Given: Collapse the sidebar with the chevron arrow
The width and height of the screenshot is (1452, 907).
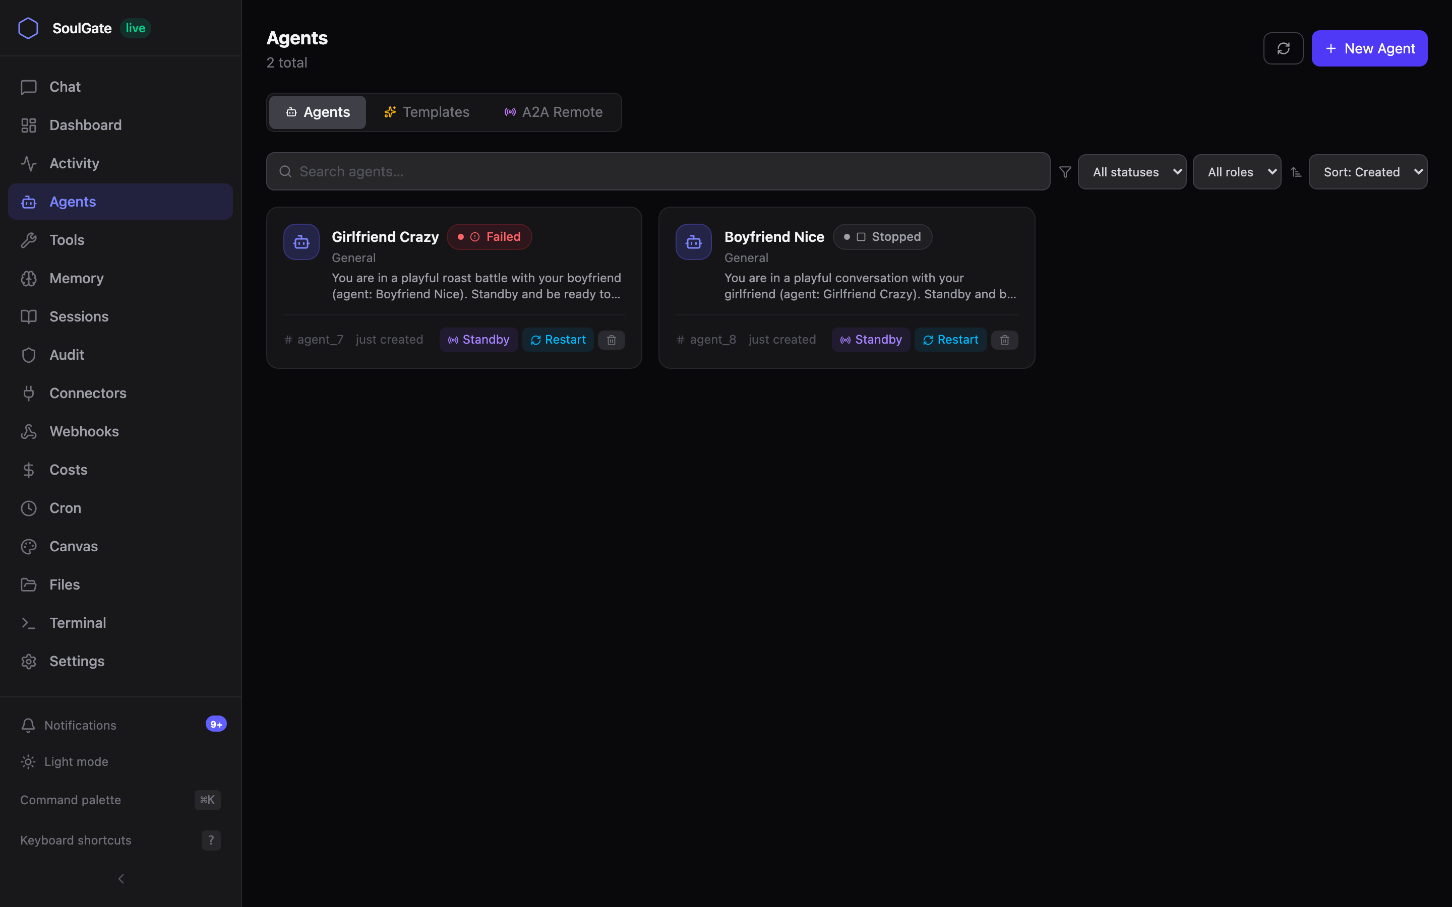Looking at the screenshot, I should click(120, 878).
